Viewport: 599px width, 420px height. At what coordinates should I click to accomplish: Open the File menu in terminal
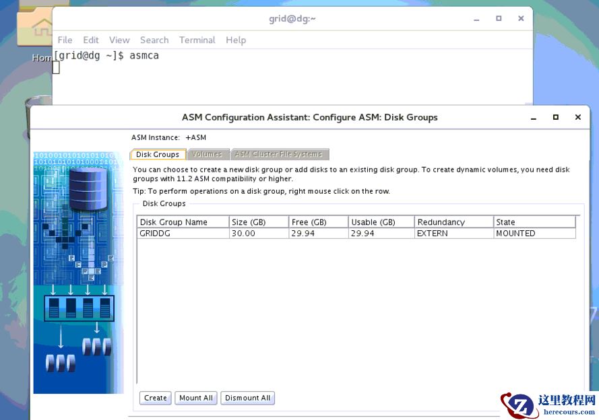tap(65, 40)
